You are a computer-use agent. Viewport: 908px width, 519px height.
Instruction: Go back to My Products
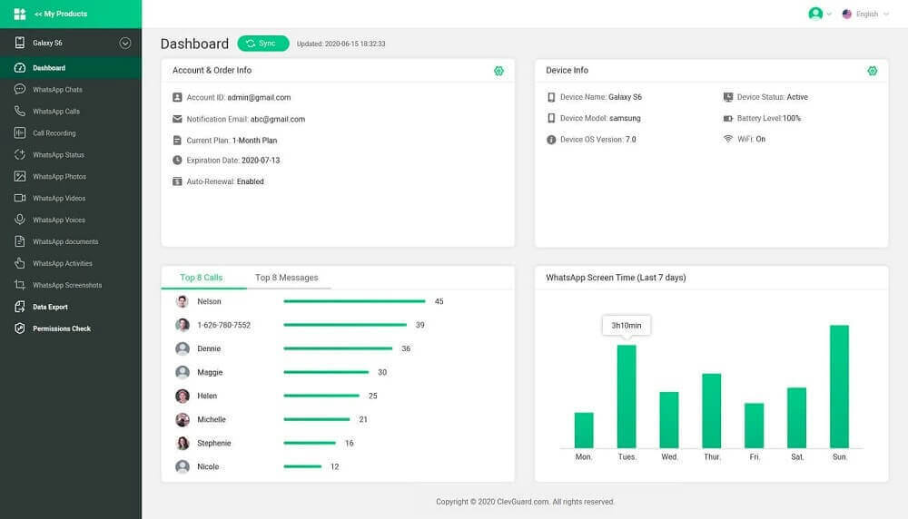[60, 14]
